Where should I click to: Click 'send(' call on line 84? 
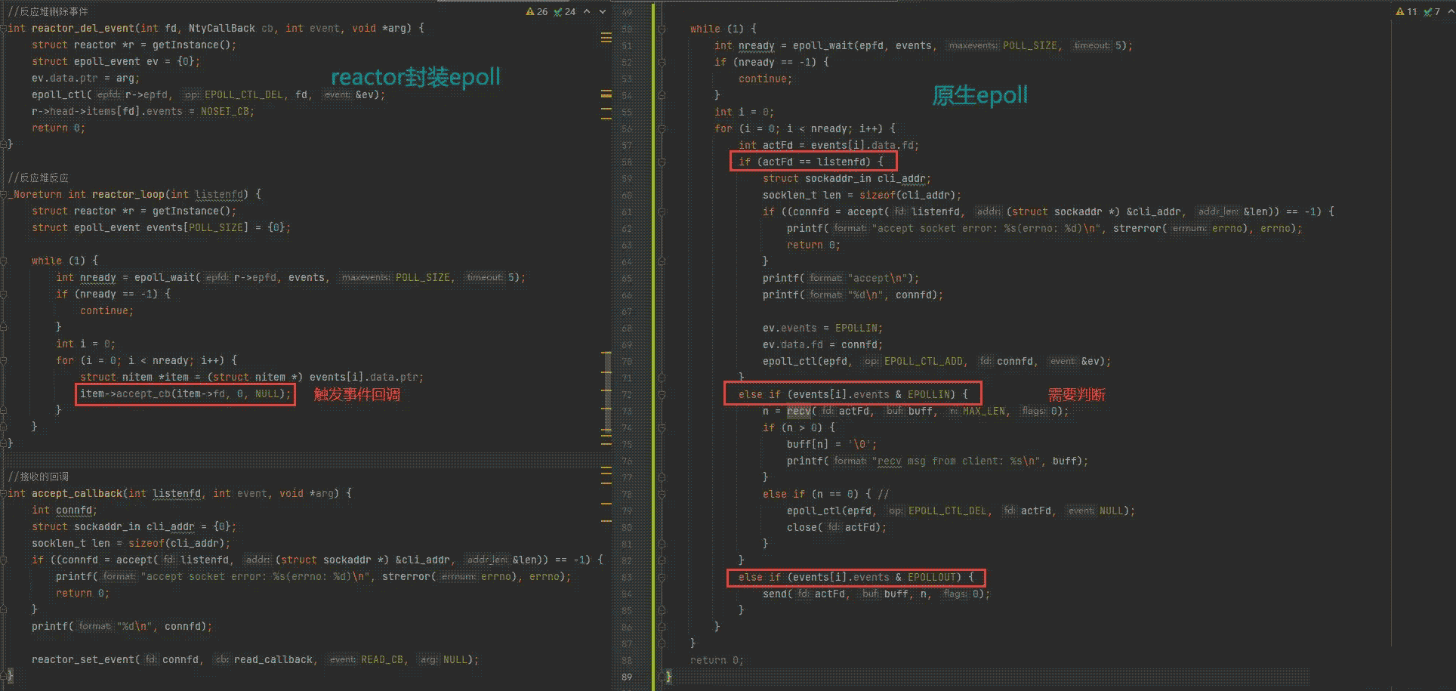(x=777, y=594)
